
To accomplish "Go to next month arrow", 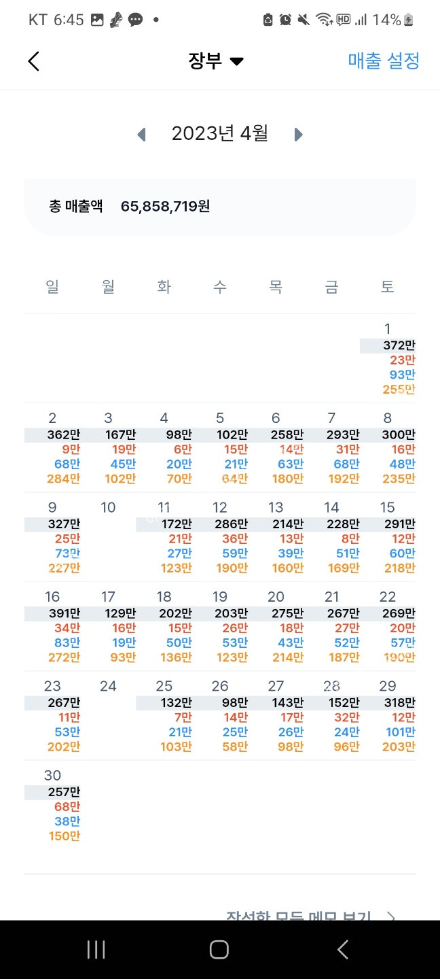I will 298,135.
